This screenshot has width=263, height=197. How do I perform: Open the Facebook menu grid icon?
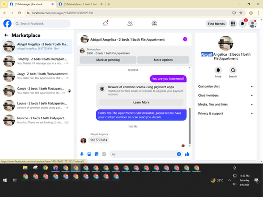click(232, 24)
